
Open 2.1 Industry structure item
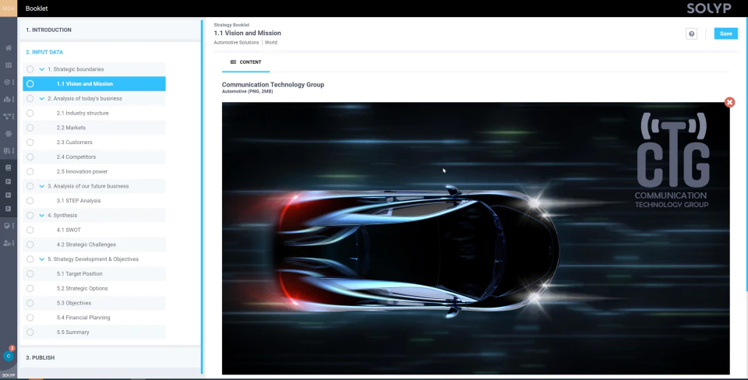pos(83,113)
